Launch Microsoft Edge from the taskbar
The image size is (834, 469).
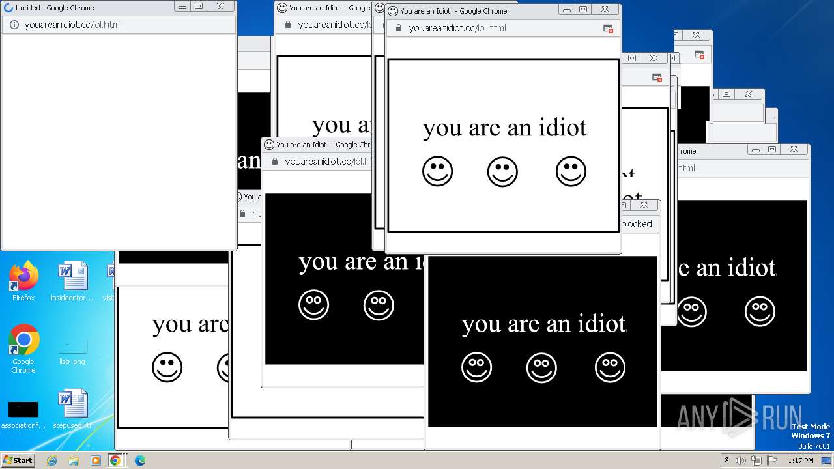[x=139, y=461]
